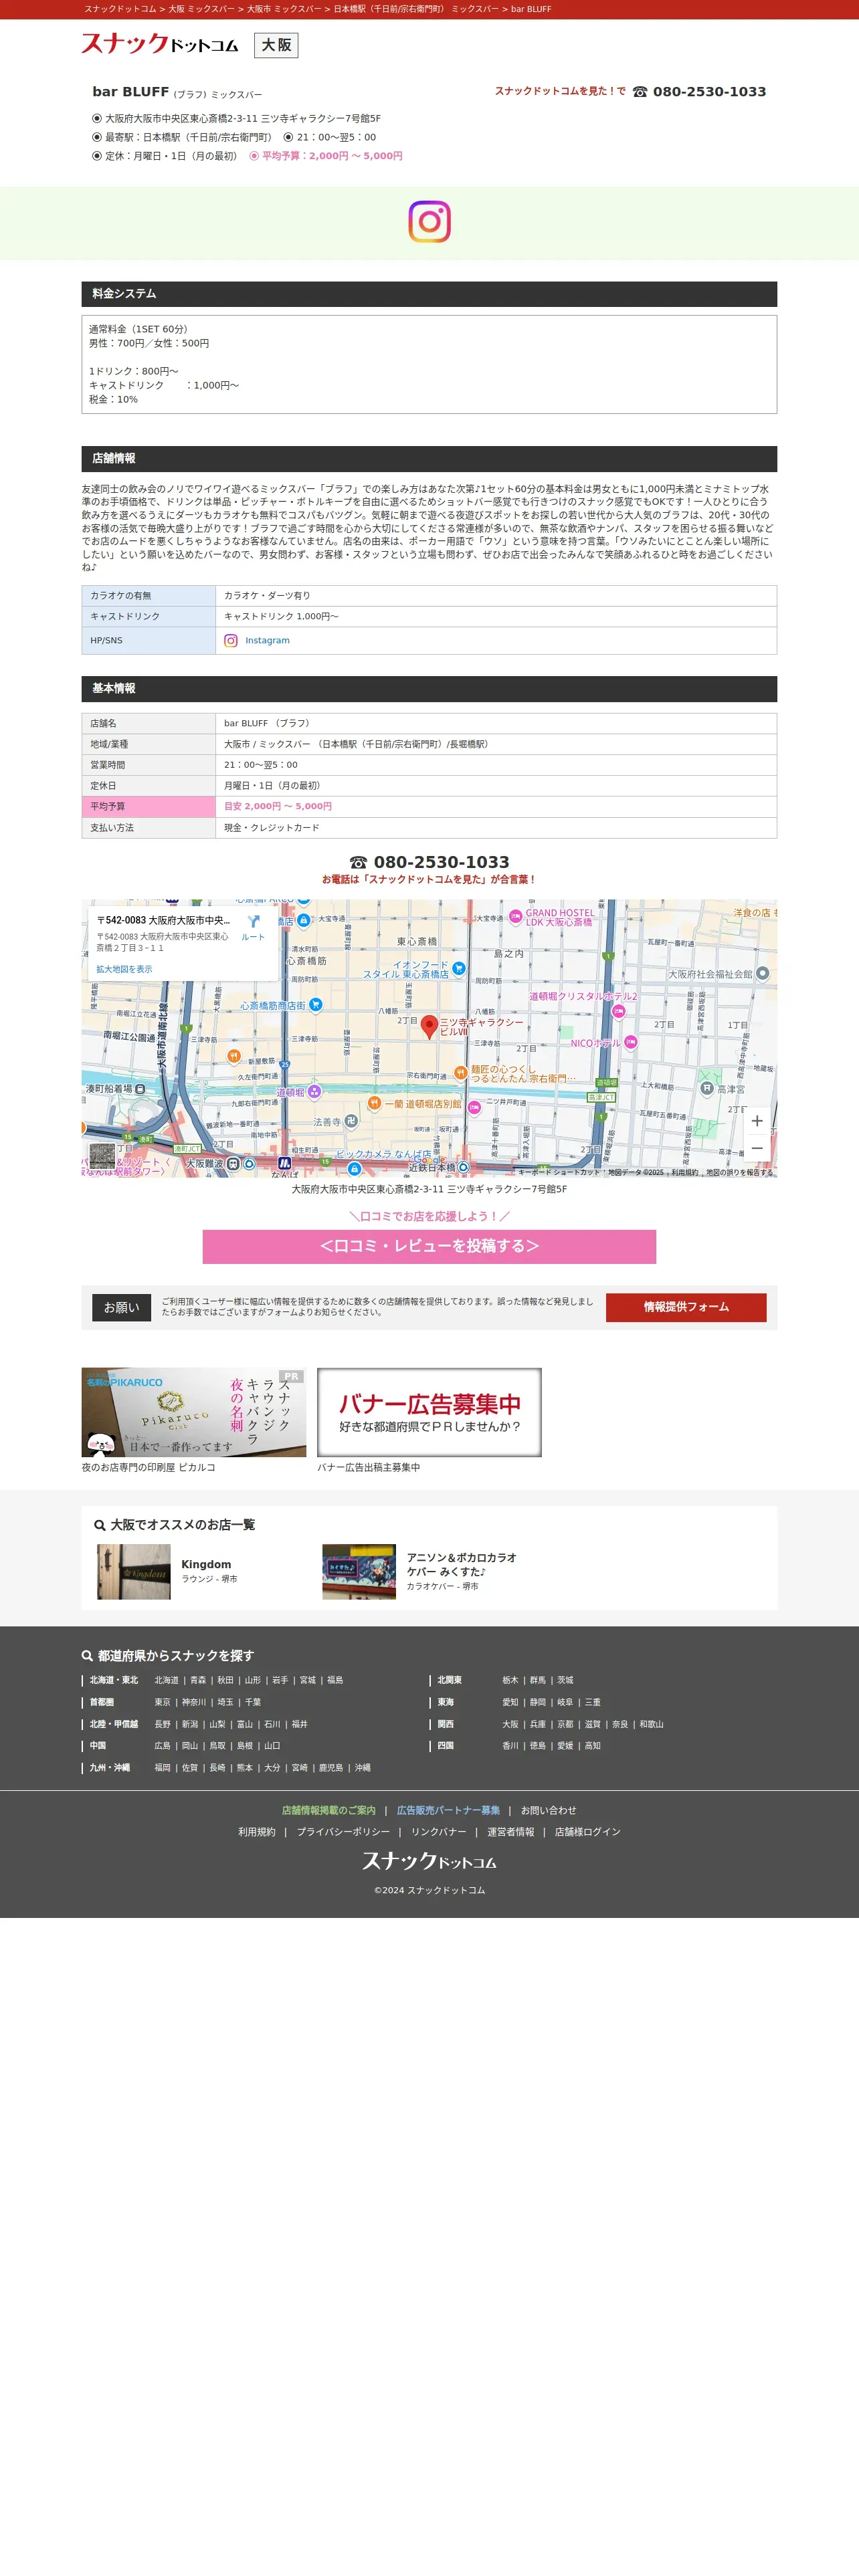Click 道頓堀クリスタルホテル2 marker on map

pos(619,1011)
